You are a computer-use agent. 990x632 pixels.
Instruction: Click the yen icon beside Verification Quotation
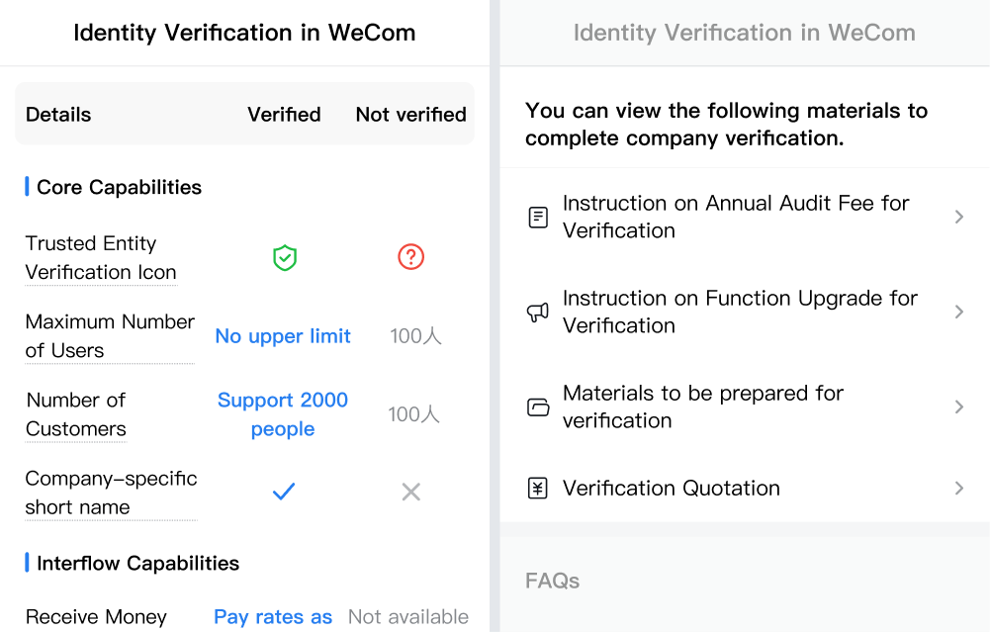[538, 488]
